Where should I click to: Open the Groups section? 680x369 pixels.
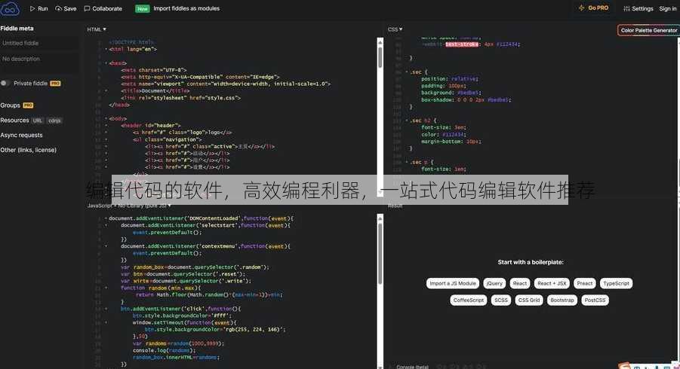[x=10, y=105]
